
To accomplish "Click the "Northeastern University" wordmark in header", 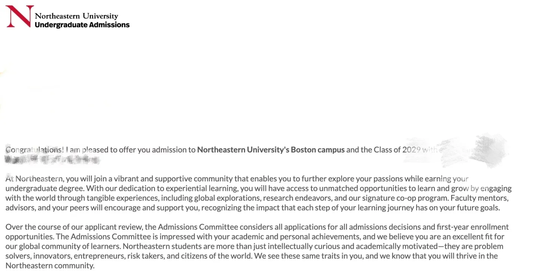I will coord(76,16).
